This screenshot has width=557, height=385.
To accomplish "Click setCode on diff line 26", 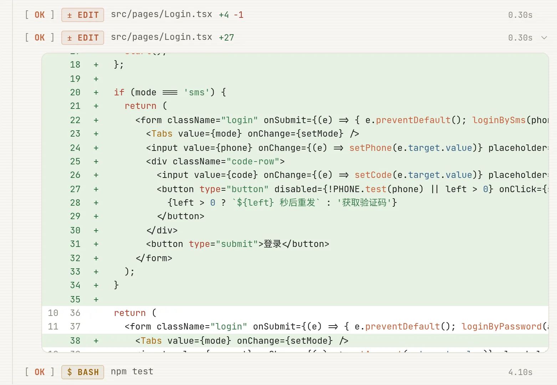I will [x=373, y=175].
